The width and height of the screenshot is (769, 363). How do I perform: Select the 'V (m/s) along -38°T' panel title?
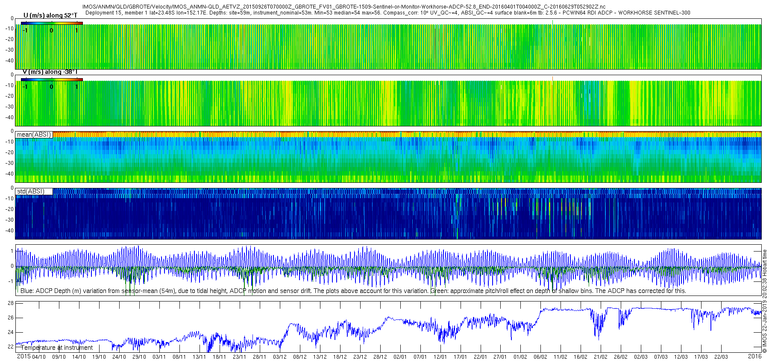(50, 72)
